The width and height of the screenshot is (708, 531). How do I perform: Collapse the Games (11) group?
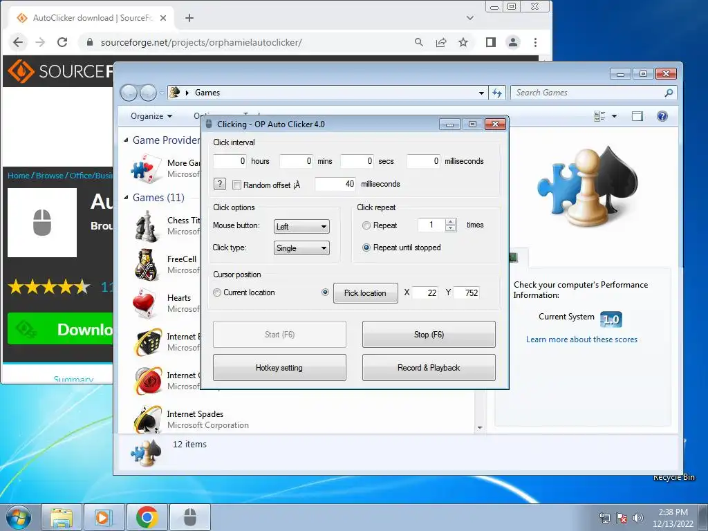(126, 197)
